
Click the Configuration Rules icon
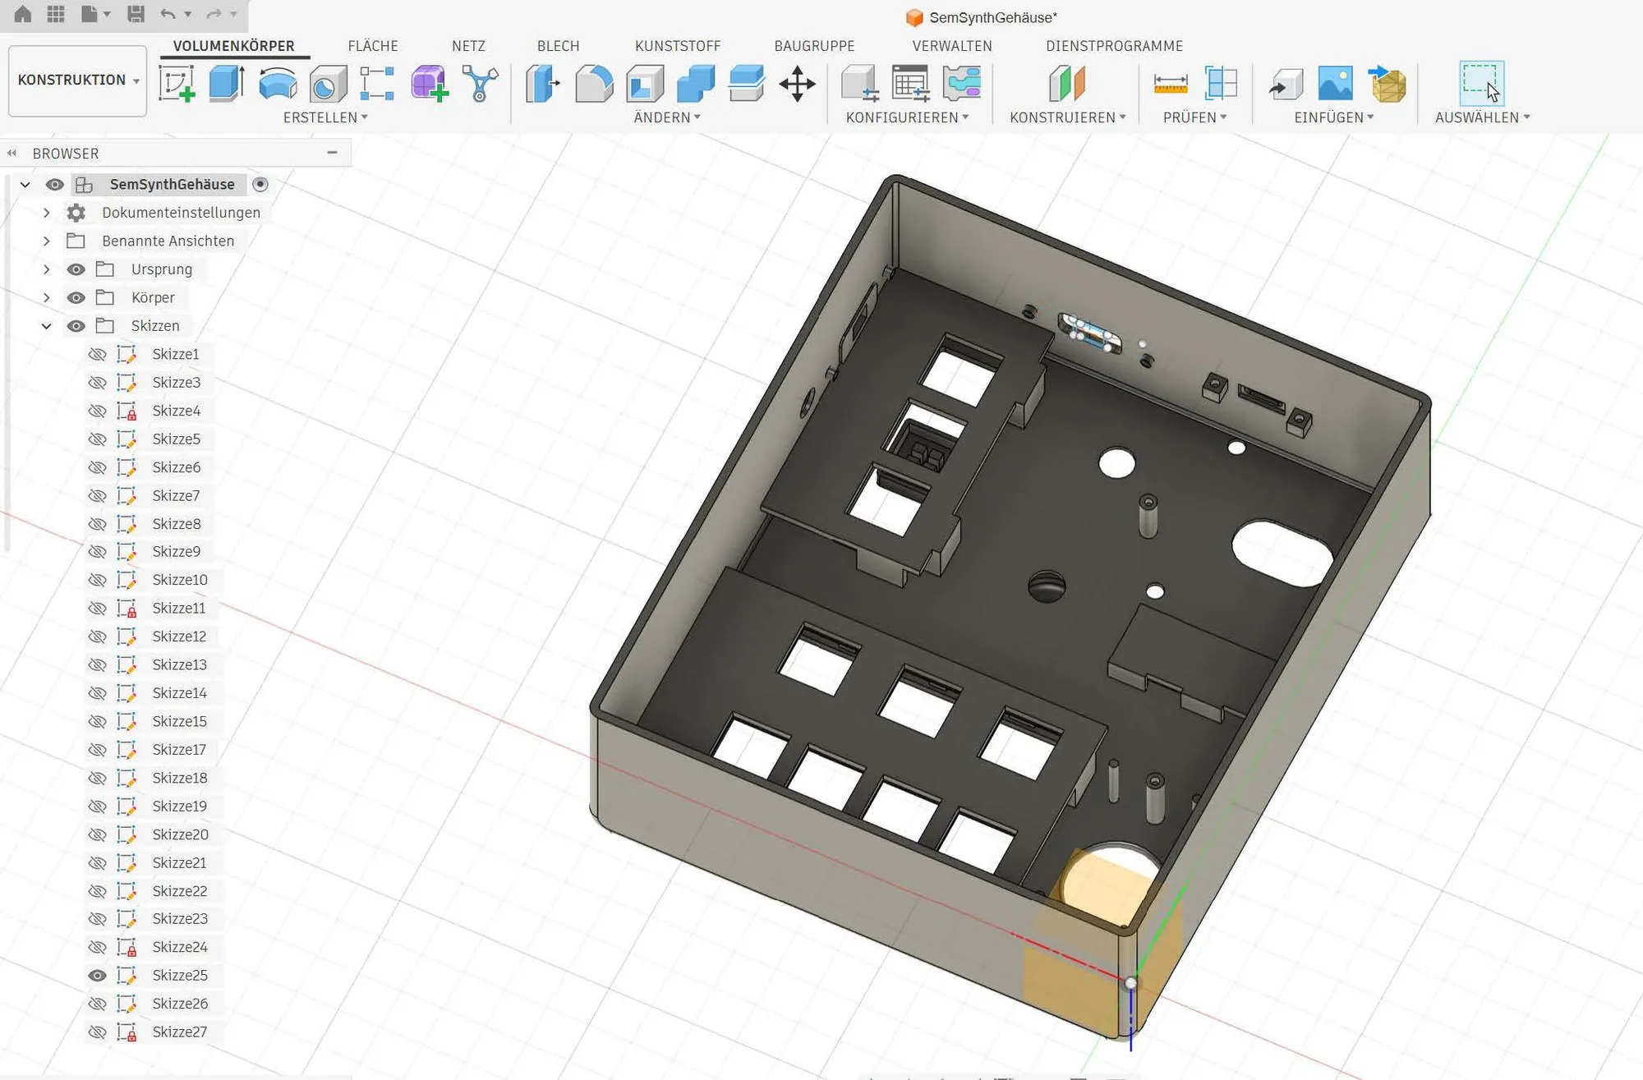(962, 84)
